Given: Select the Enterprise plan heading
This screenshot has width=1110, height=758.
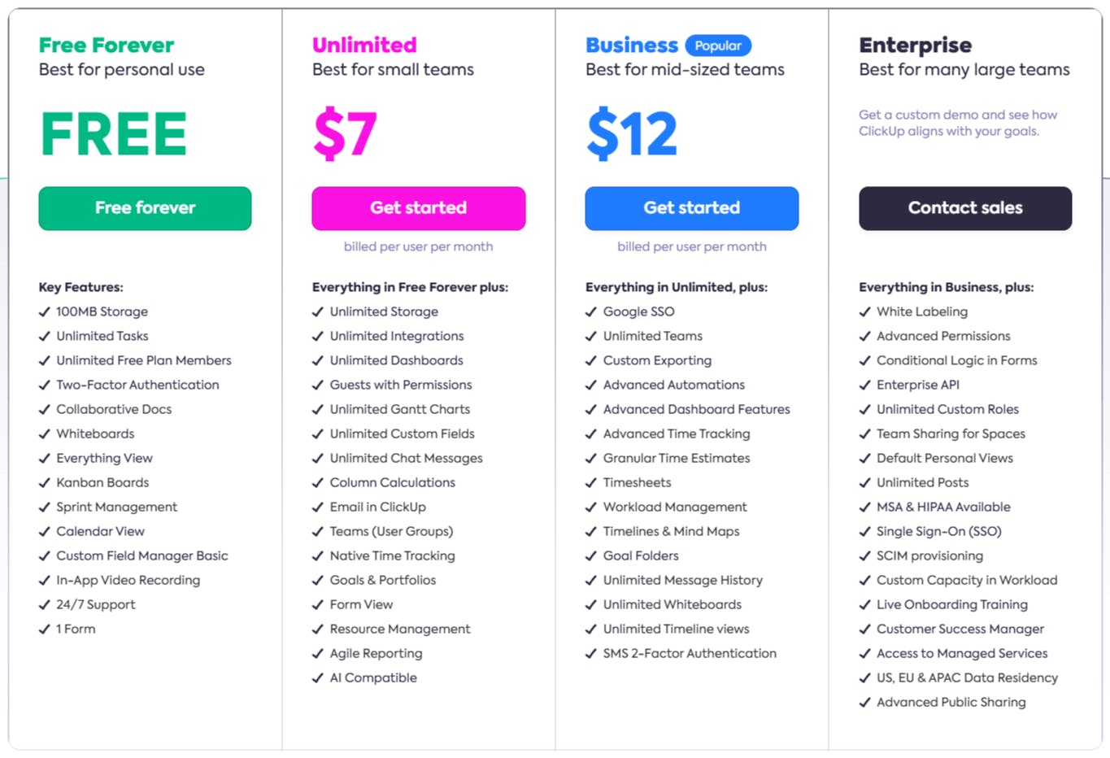Looking at the screenshot, I should coord(916,46).
